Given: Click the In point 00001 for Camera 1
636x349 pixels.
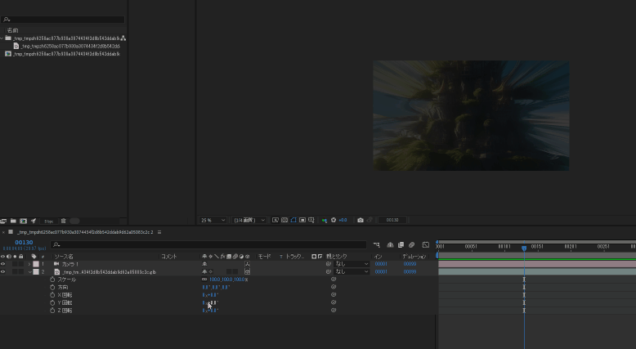Looking at the screenshot, I should 381,264.
